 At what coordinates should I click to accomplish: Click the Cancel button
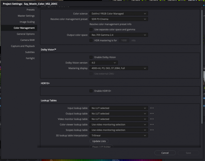tap(165, 153)
